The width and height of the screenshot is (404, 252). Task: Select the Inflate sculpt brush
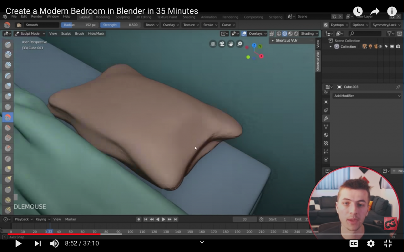(x=8, y=86)
